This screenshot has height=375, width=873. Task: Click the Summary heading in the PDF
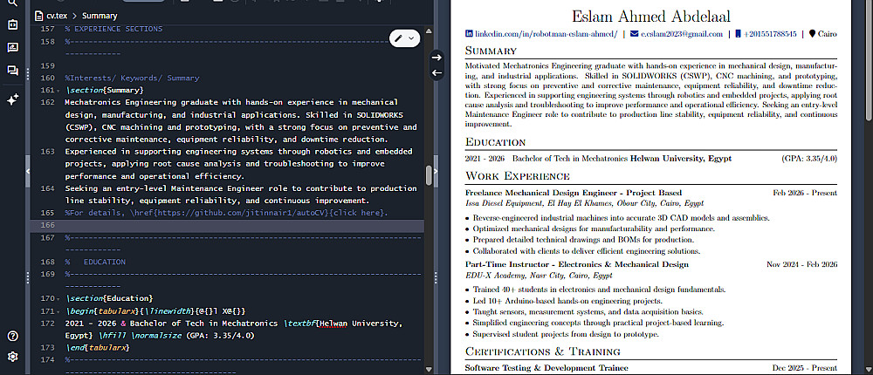[491, 51]
